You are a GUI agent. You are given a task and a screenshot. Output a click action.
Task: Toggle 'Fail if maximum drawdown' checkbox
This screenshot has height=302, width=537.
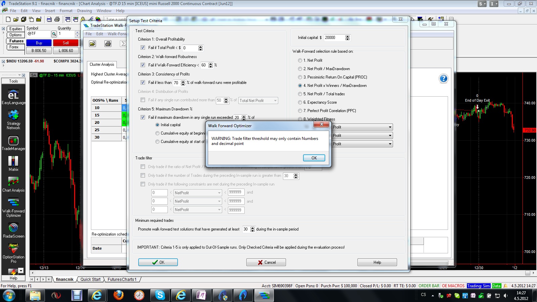(143, 117)
